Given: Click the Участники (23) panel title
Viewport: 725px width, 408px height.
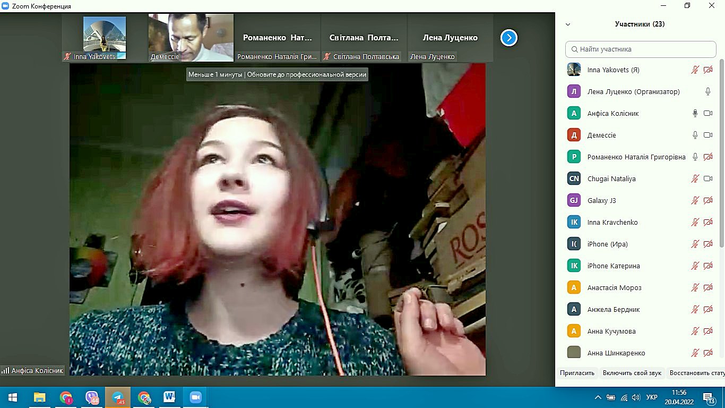Looking at the screenshot, I should 640,24.
